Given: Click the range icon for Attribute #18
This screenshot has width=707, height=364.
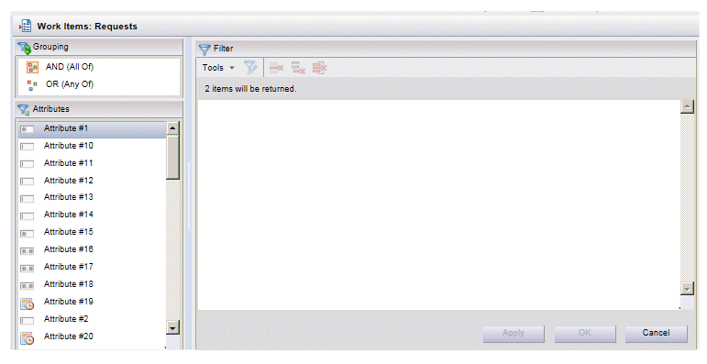Looking at the screenshot, I should [28, 286].
